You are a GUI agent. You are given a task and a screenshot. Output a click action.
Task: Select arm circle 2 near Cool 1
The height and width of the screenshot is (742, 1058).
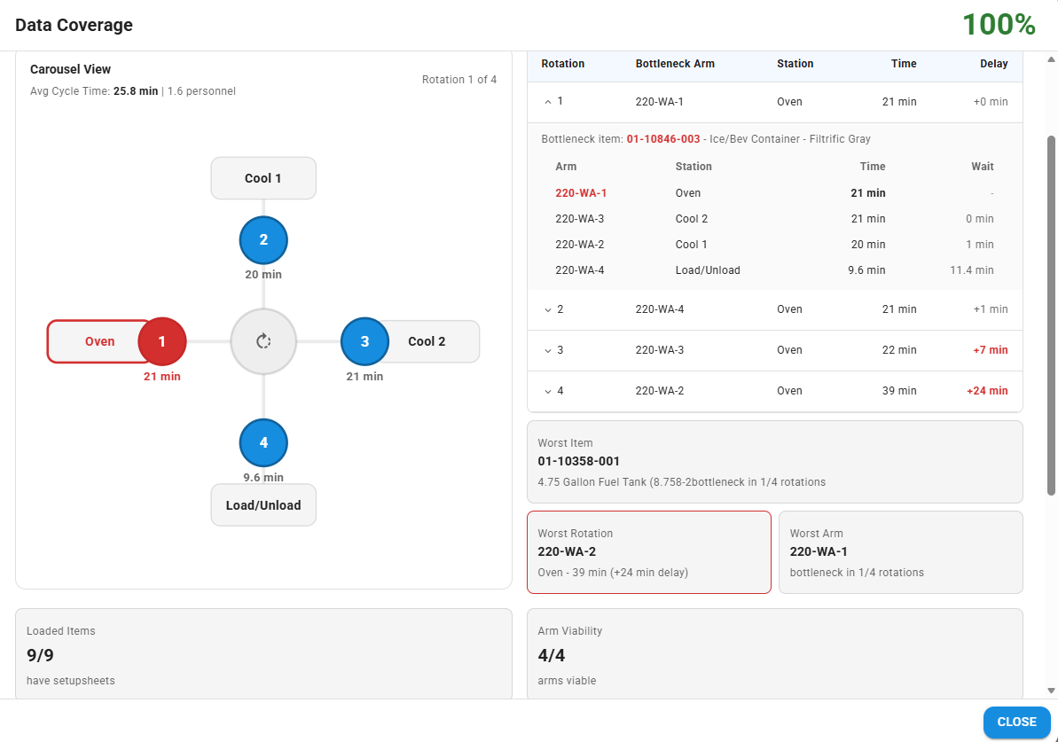263,240
